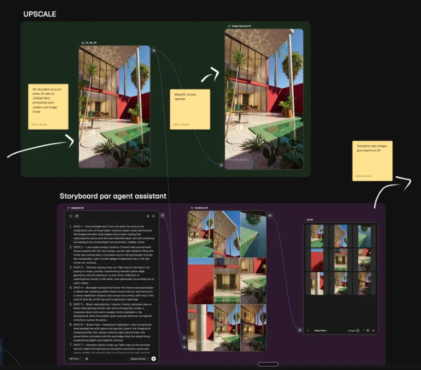421x370 pixels.
Task: Click the SHOT 2 description in the Assistant
Action: click(114, 255)
